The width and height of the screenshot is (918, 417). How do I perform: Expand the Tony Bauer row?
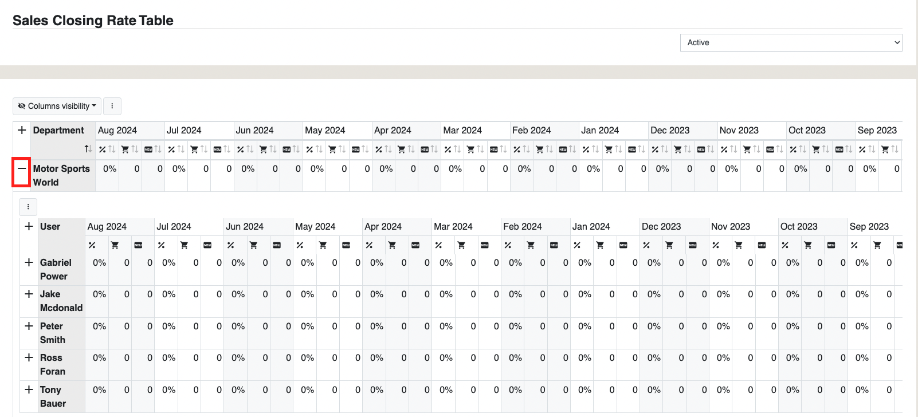coord(29,390)
